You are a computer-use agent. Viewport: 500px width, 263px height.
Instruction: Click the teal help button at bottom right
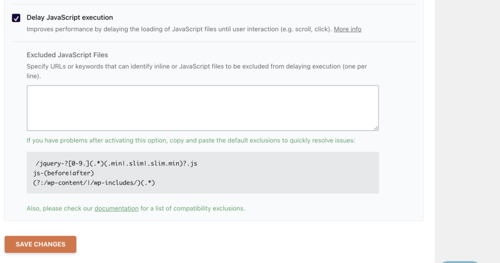tap(459, 262)
